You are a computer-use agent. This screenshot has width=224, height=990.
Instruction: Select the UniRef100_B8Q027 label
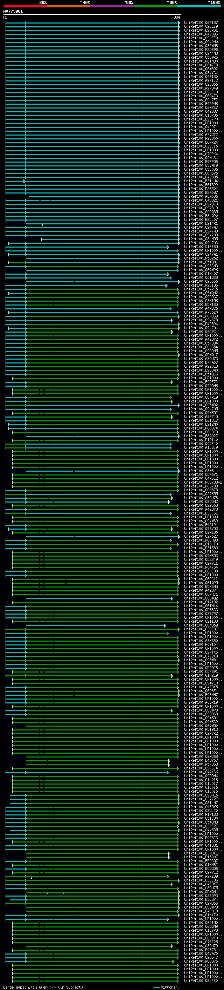click(x=201, y=436)
